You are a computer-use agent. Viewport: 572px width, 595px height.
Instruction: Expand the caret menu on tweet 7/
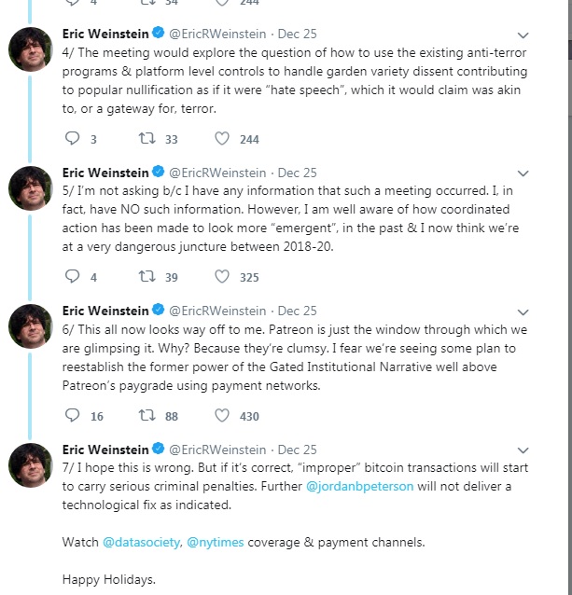coord(523,450)
